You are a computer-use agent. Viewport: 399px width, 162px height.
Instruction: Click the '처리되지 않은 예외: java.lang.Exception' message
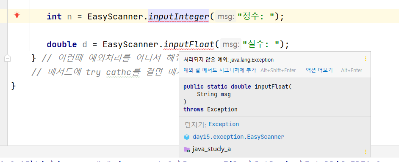click(x=228, y=60)
